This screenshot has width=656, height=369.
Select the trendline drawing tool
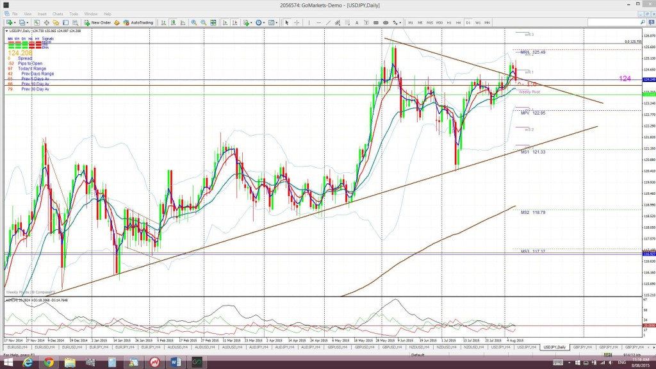tap(328, 22)
